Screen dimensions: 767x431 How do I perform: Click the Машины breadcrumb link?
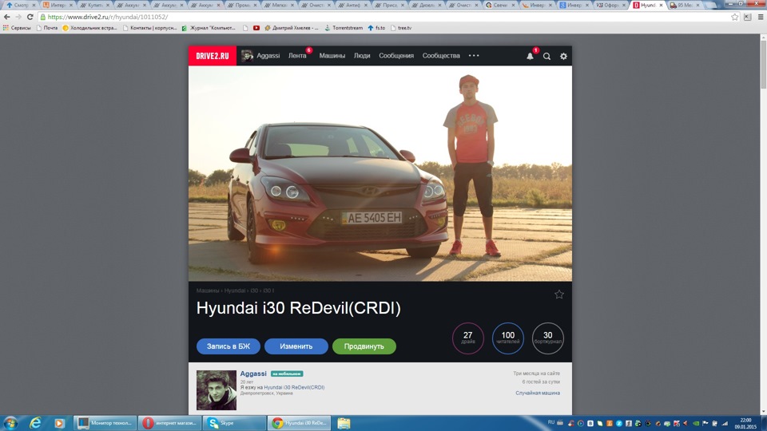[x=208, y=291]
